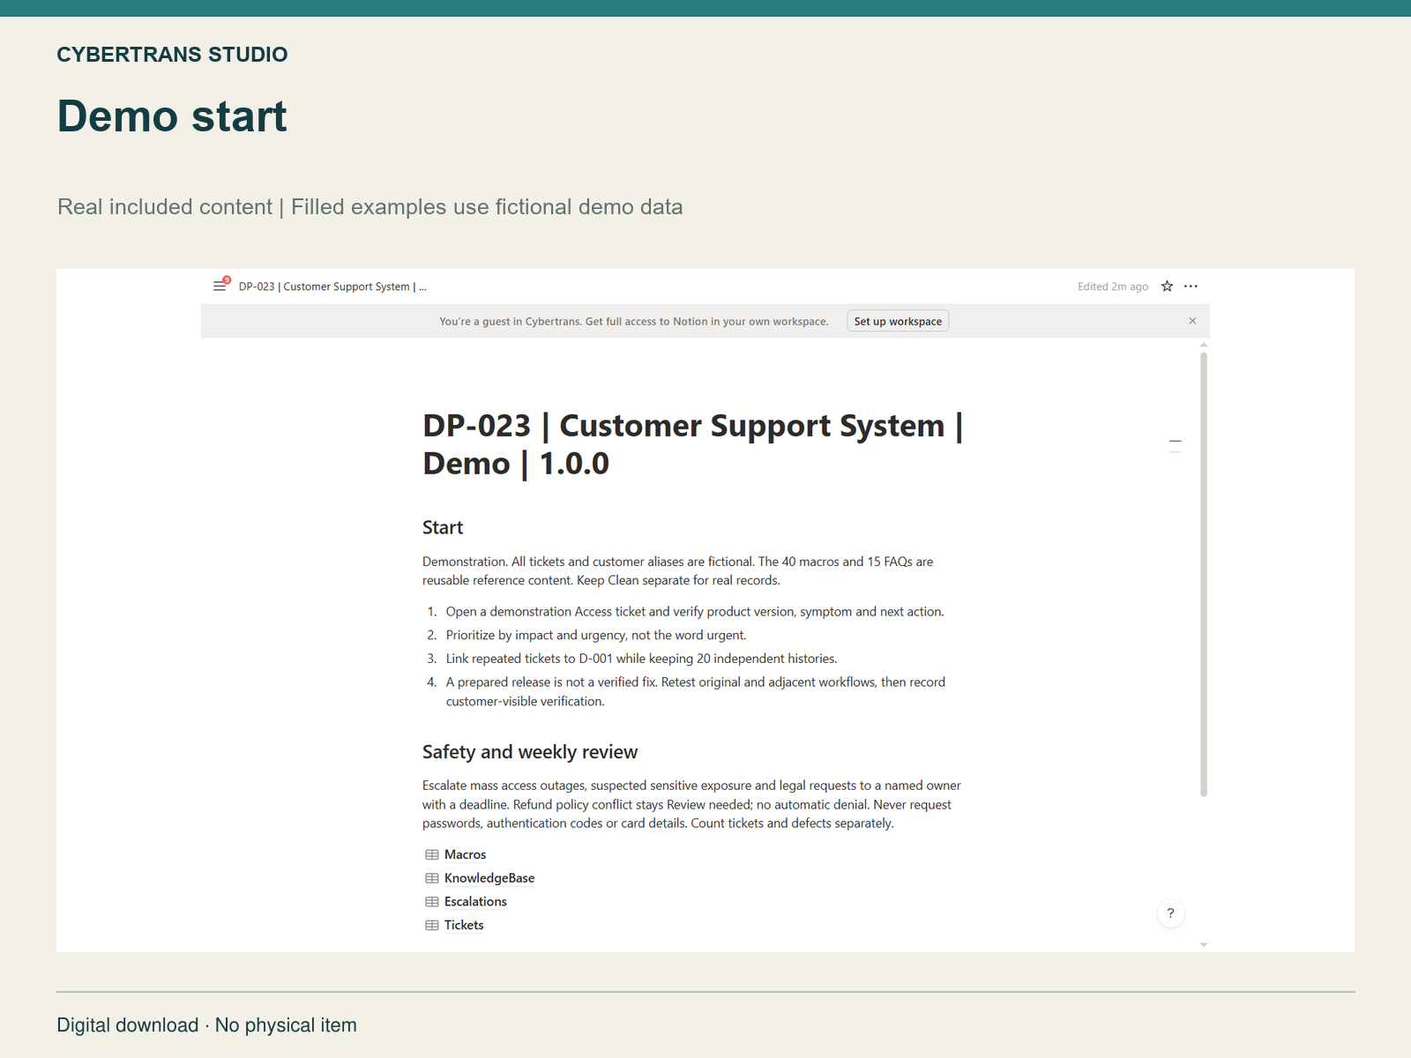Screen dimensions: 1411x1058
Task: Click the 'Edited 2m ago' timestamp
Action: 1113,287
